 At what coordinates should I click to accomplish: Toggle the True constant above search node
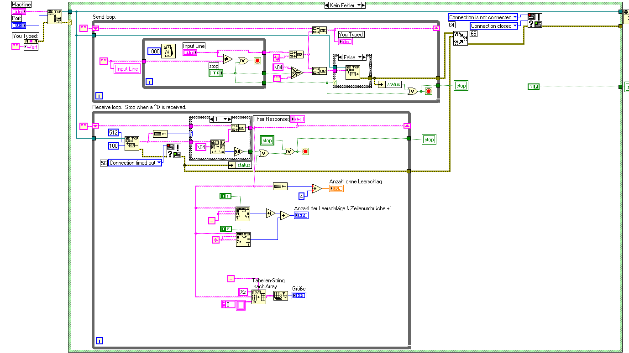point(226,196)
